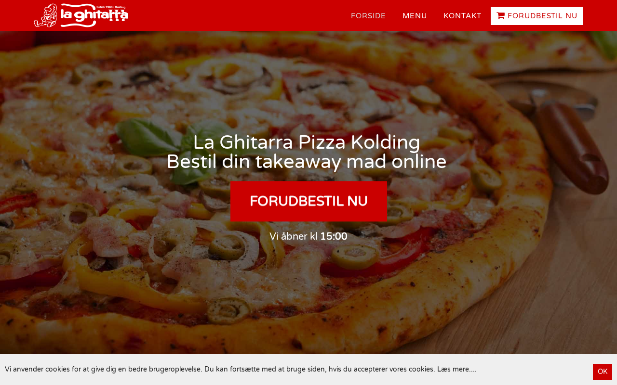Click the Bestil din takeaway mad online text
Image resolution: width=617 pixels, height=385 pixels.
click(x=307, y=162)
